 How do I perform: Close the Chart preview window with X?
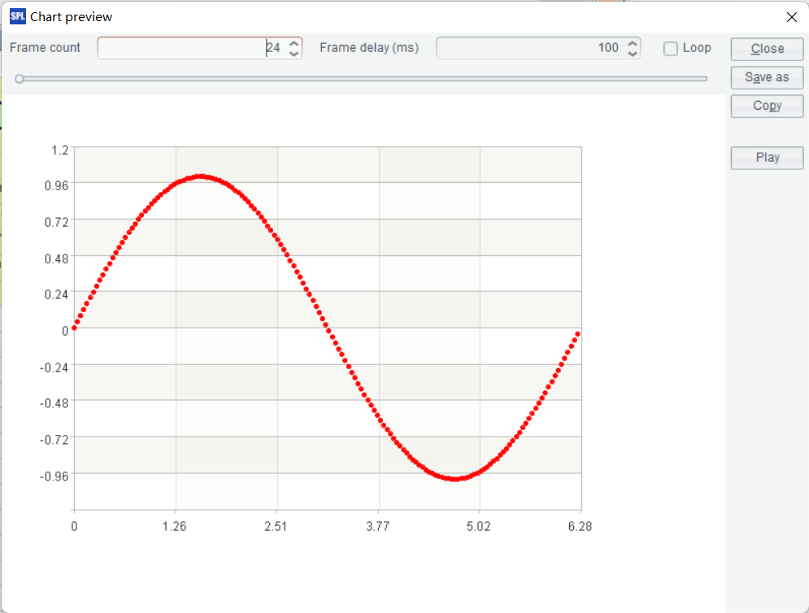tap(791, 17)
